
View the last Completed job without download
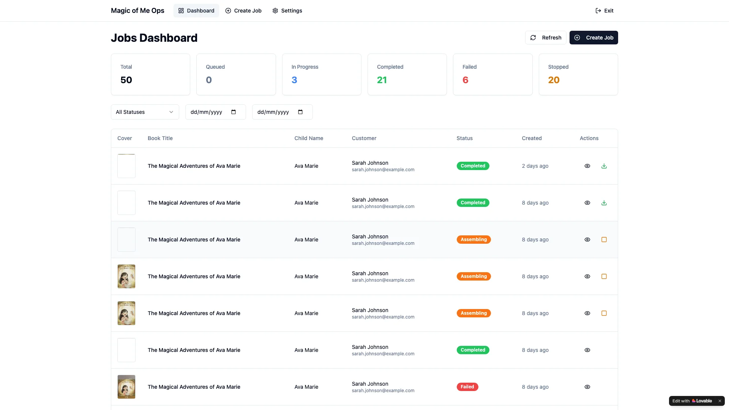click(587, 350)
